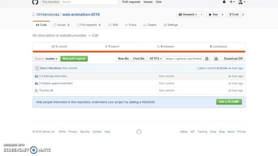Click the search field in header
This screenshot has width=278, height=156.
(x=89, y=2)
